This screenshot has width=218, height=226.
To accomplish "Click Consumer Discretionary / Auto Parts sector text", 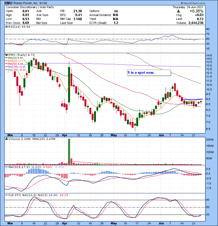I will point(30,7).
